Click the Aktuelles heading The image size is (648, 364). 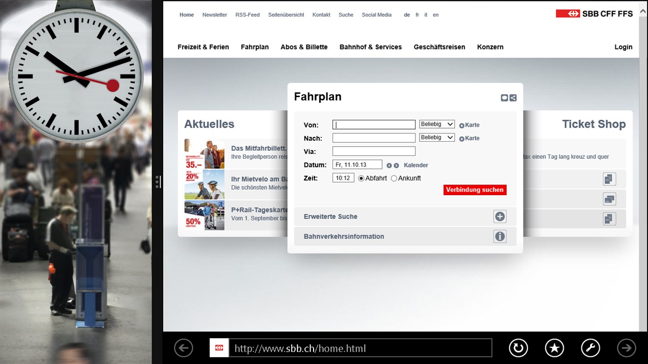[209, 124]
